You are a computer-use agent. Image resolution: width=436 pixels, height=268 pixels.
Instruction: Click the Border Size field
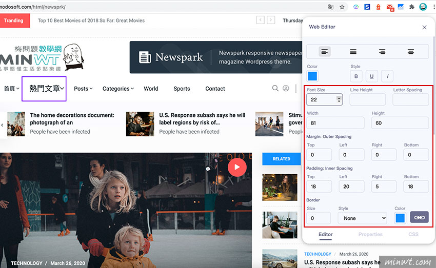tap(319, 218)
